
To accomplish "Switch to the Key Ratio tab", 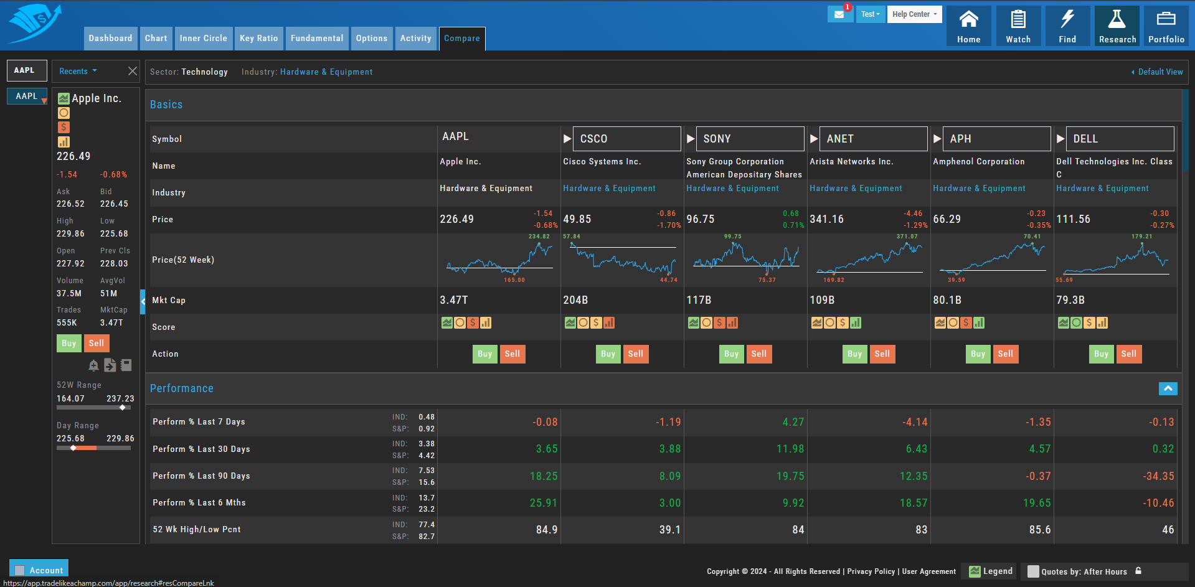I will coord(259,39).
